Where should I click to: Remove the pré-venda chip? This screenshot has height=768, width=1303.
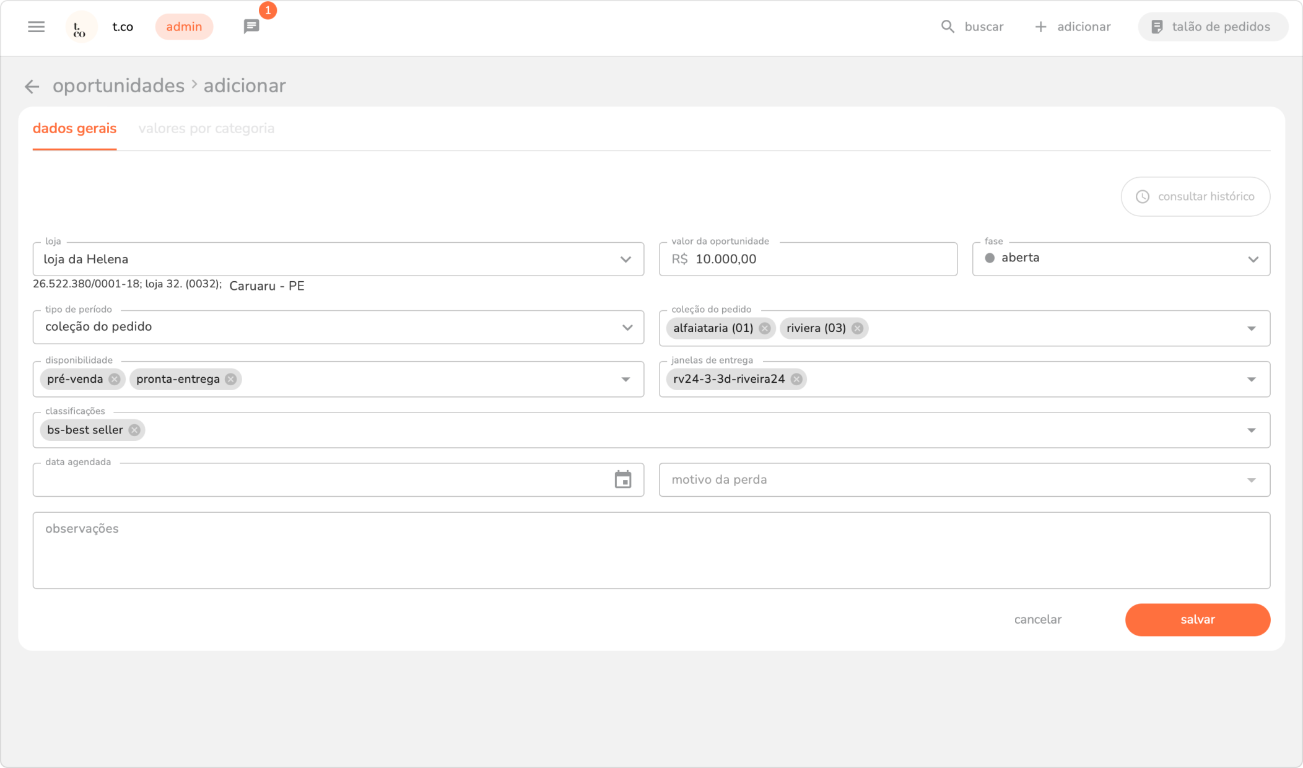[x=115, y=379]
